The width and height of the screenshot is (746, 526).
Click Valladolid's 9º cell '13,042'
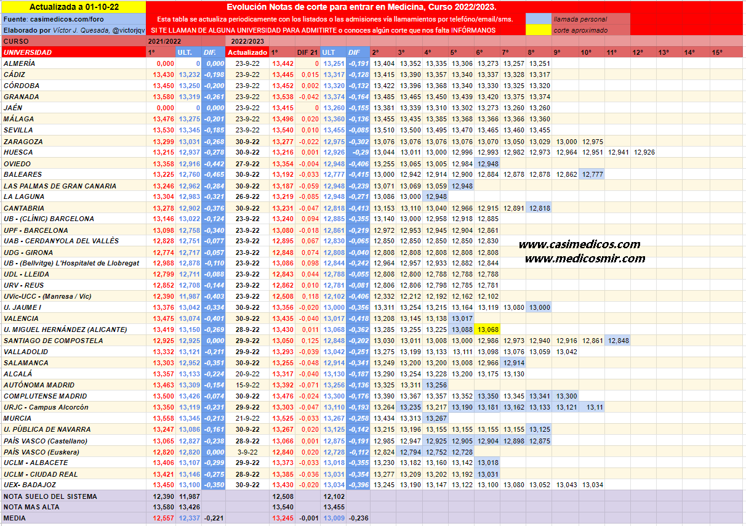pyautogui.click(x=566, y=352)
